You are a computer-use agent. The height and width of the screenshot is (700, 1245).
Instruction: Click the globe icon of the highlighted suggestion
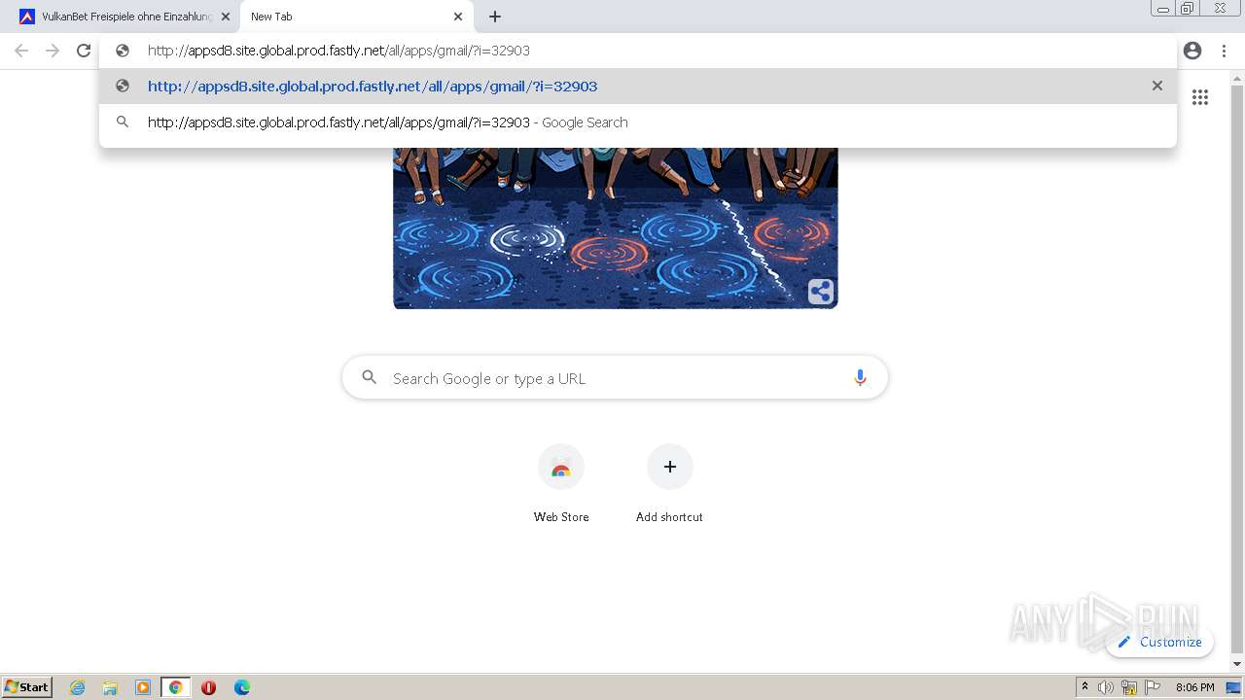tap(123, 86)
